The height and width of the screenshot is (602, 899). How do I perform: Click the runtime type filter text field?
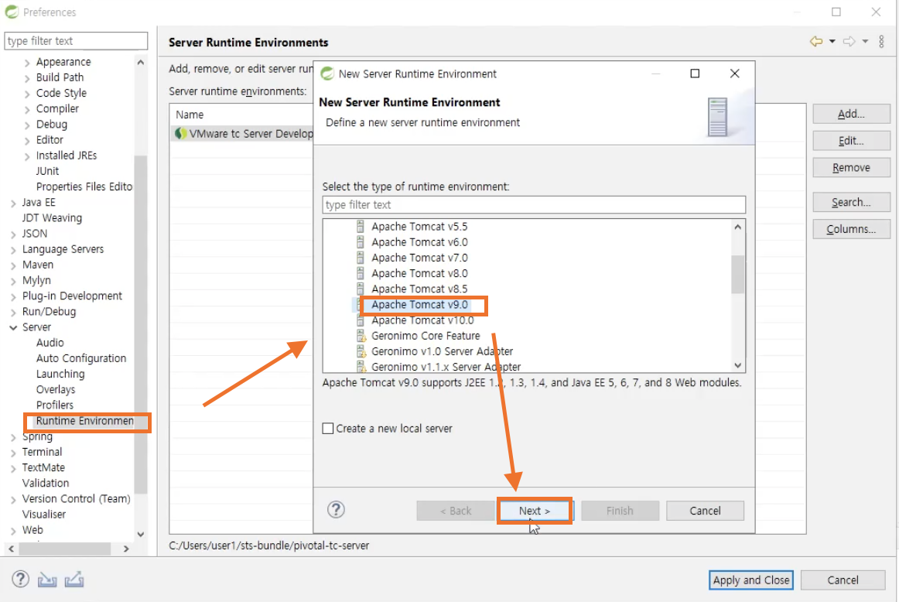[534, 205]
